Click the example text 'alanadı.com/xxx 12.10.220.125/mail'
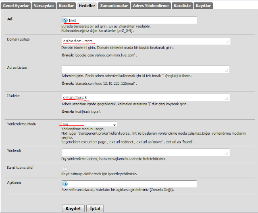The height and width of the screenshot is (213, 258). tap(105, 84)
